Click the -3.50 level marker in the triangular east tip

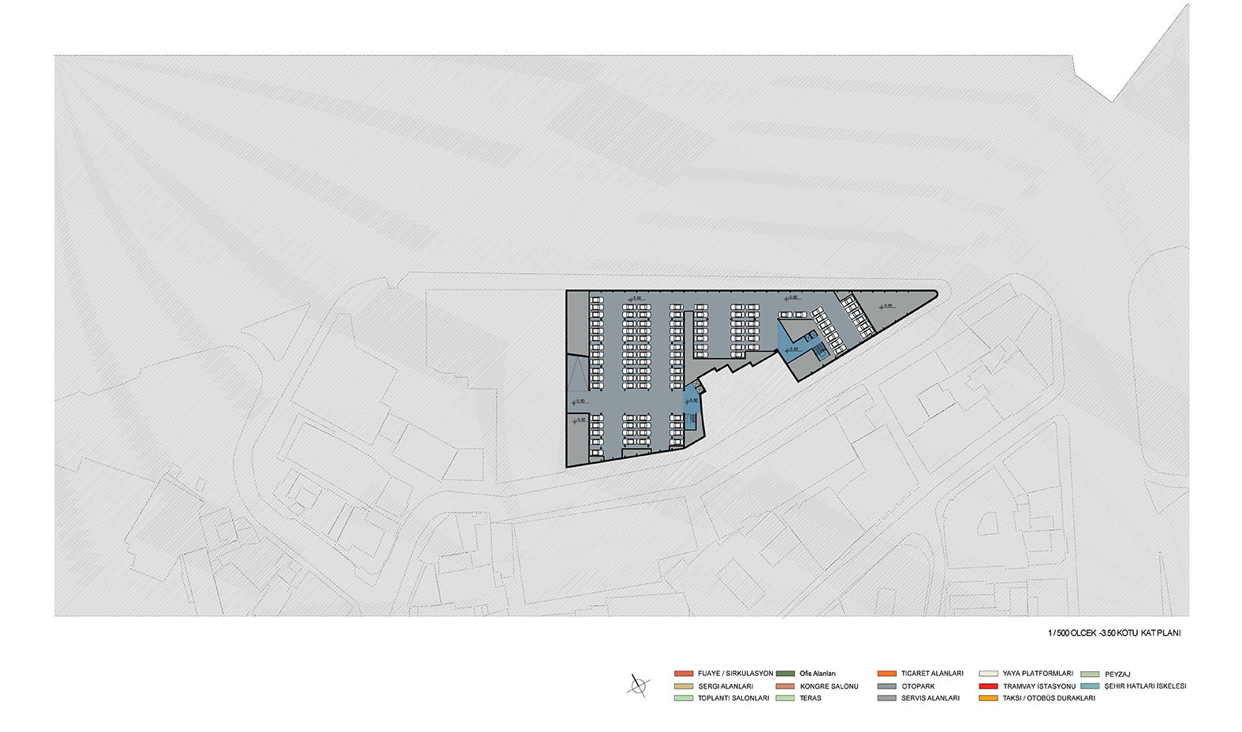coord(886,306)
